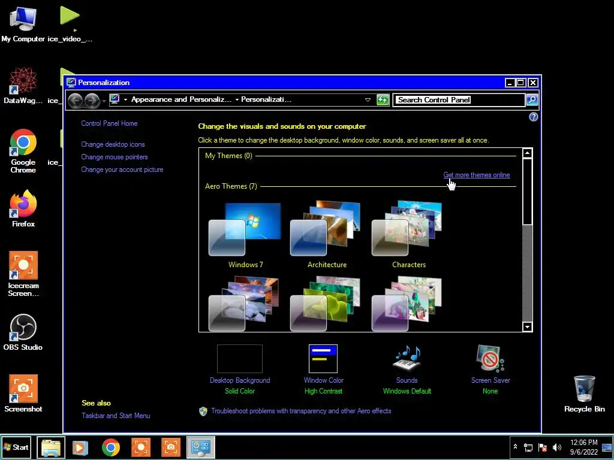Viewport: 614px width, 460px height.
Task: Select the Architecture theme
Action: tap(327, 235)
